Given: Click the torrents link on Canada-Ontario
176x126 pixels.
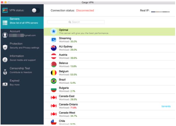Looking at the screenshot, I should [x=166, y=106].
